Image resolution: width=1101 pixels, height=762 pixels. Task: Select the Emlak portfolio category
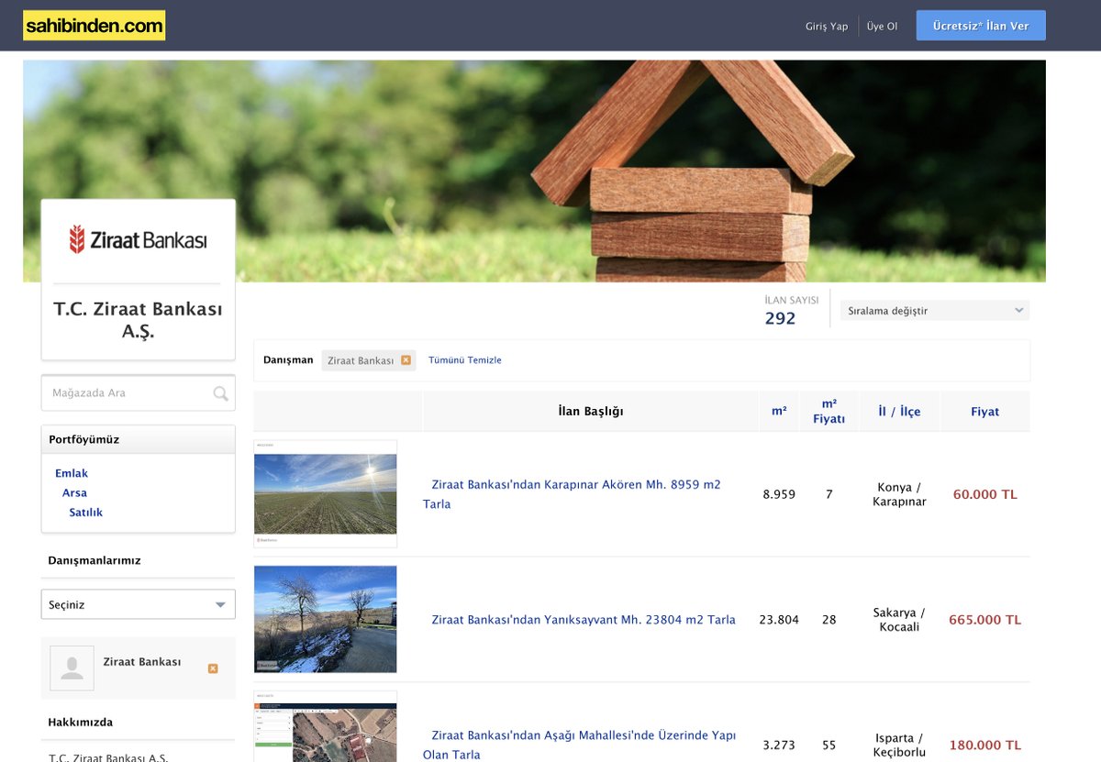coord(72,473)
